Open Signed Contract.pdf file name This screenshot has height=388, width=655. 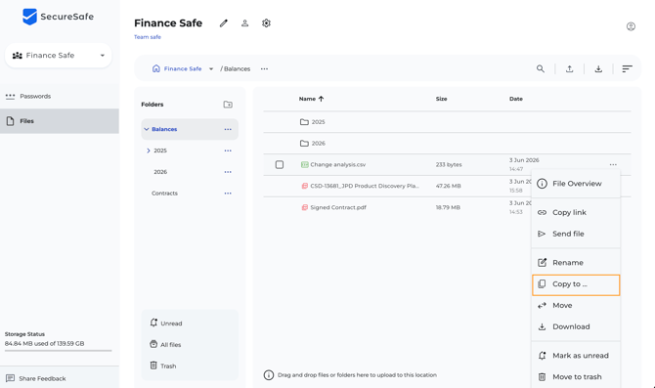pyautogui.click(x=338, y=207)
